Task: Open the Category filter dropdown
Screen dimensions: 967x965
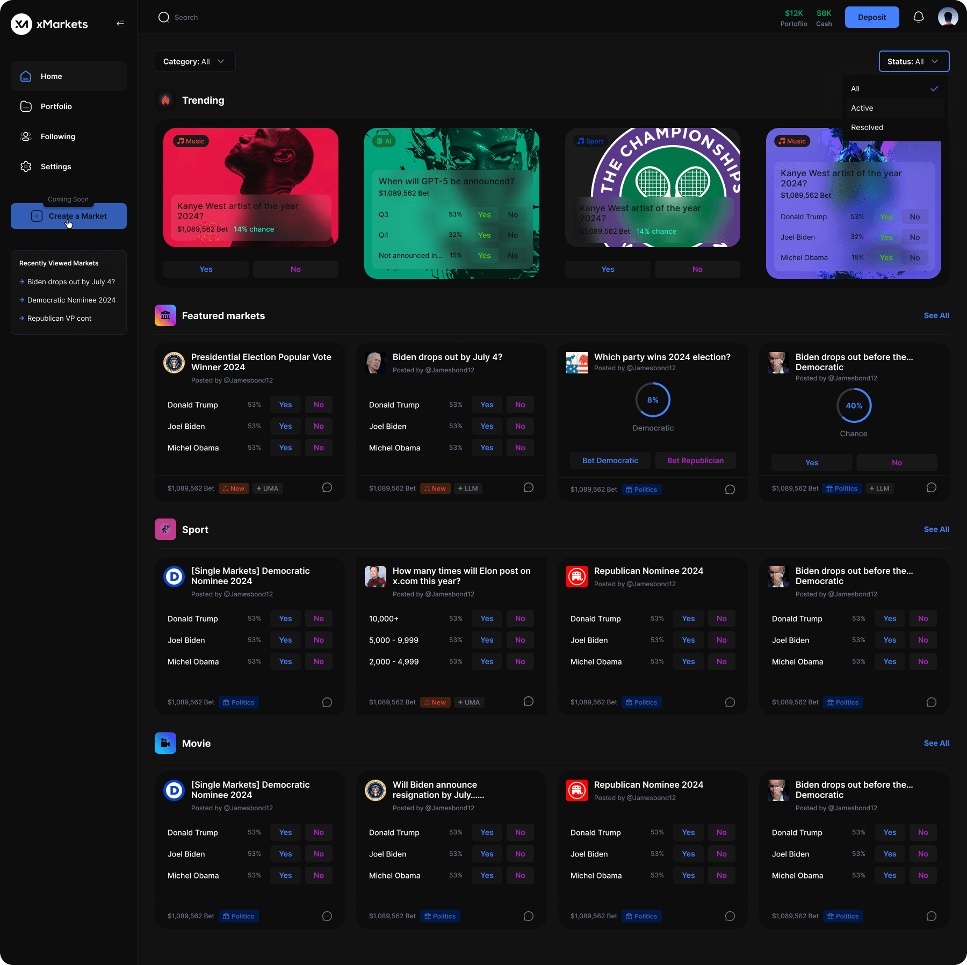Action: [x=194, y=61]
